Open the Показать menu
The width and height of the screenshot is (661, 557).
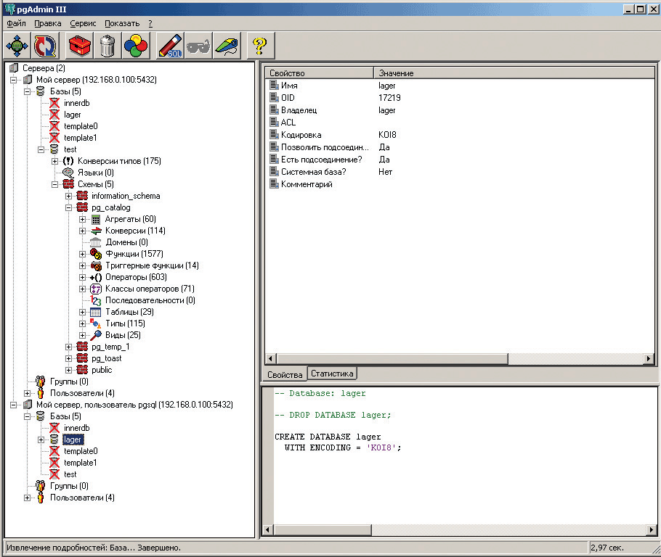pos(122,24)
